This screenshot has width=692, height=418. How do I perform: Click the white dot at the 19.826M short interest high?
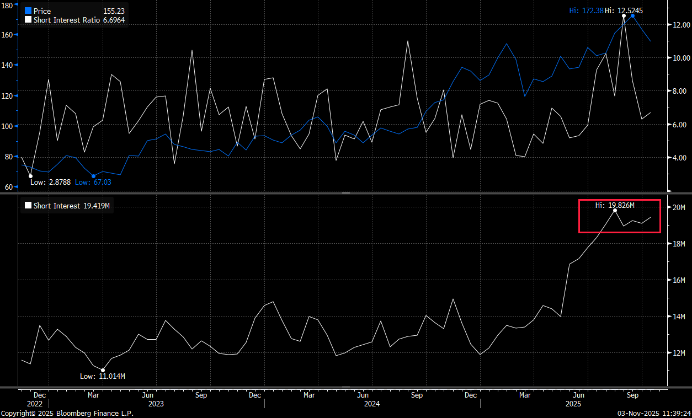[615, 210]
